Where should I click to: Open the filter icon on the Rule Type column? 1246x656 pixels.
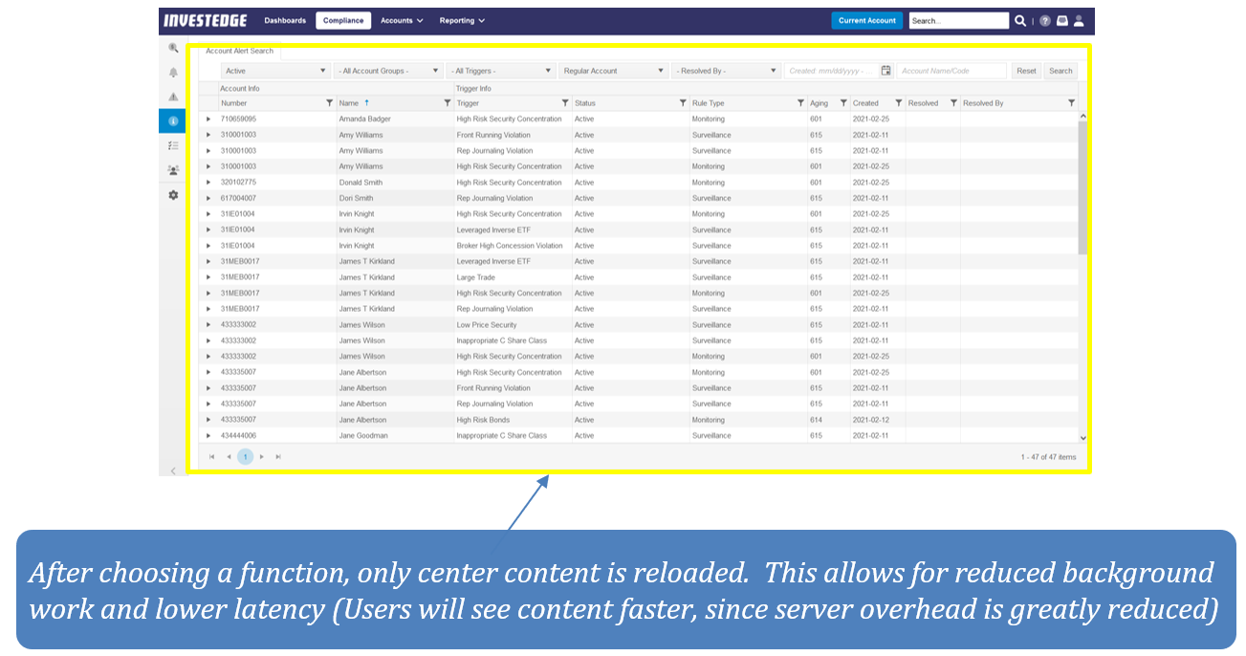[x=800, y=103]
